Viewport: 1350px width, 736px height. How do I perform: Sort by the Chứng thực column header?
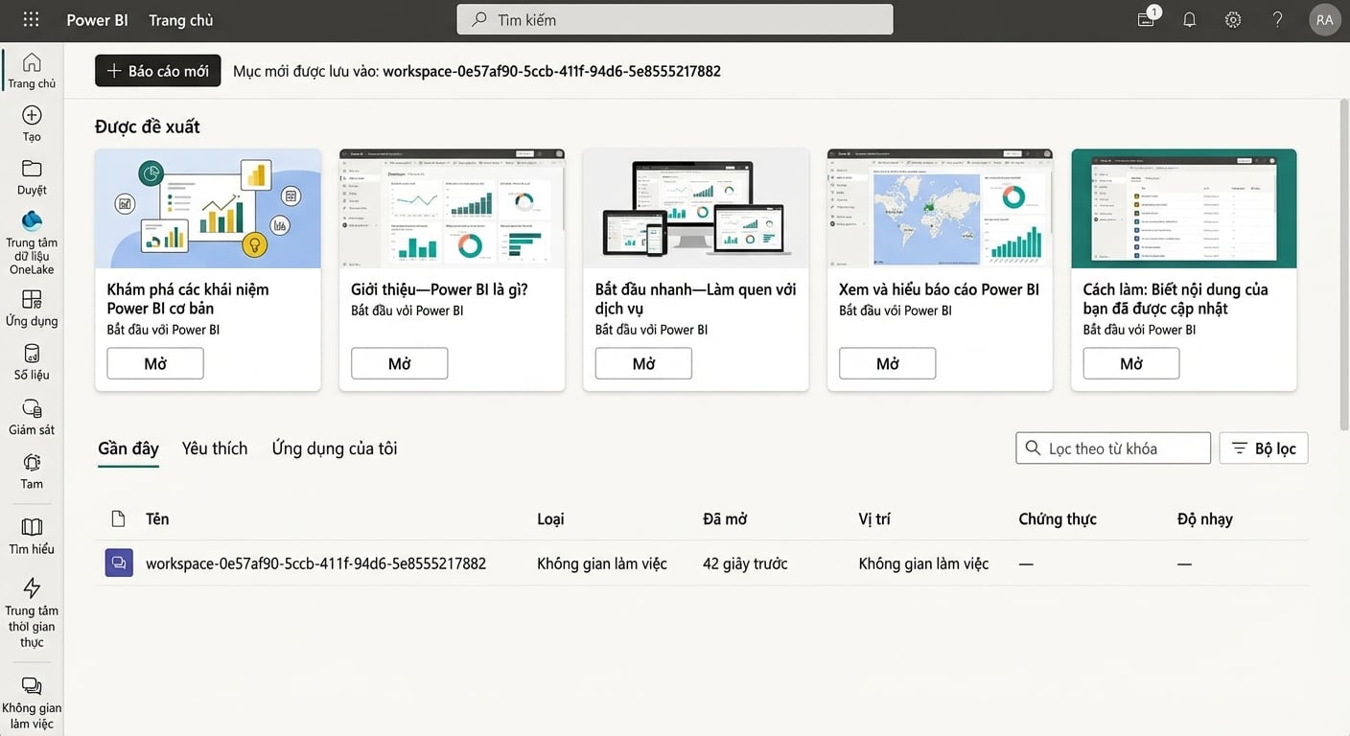[1058, 518]
